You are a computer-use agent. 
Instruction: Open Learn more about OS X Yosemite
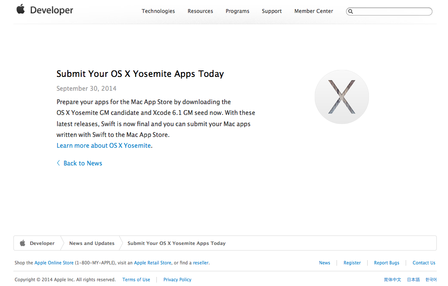(104, 146)
